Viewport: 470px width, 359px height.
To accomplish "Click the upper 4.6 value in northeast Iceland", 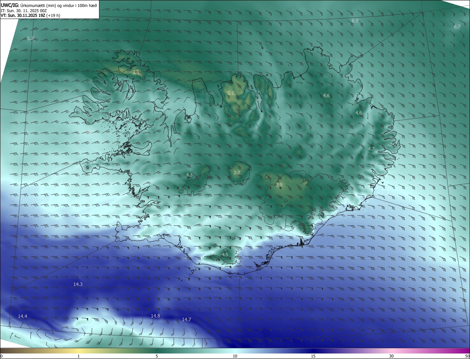I will click(x=326, y=95).
